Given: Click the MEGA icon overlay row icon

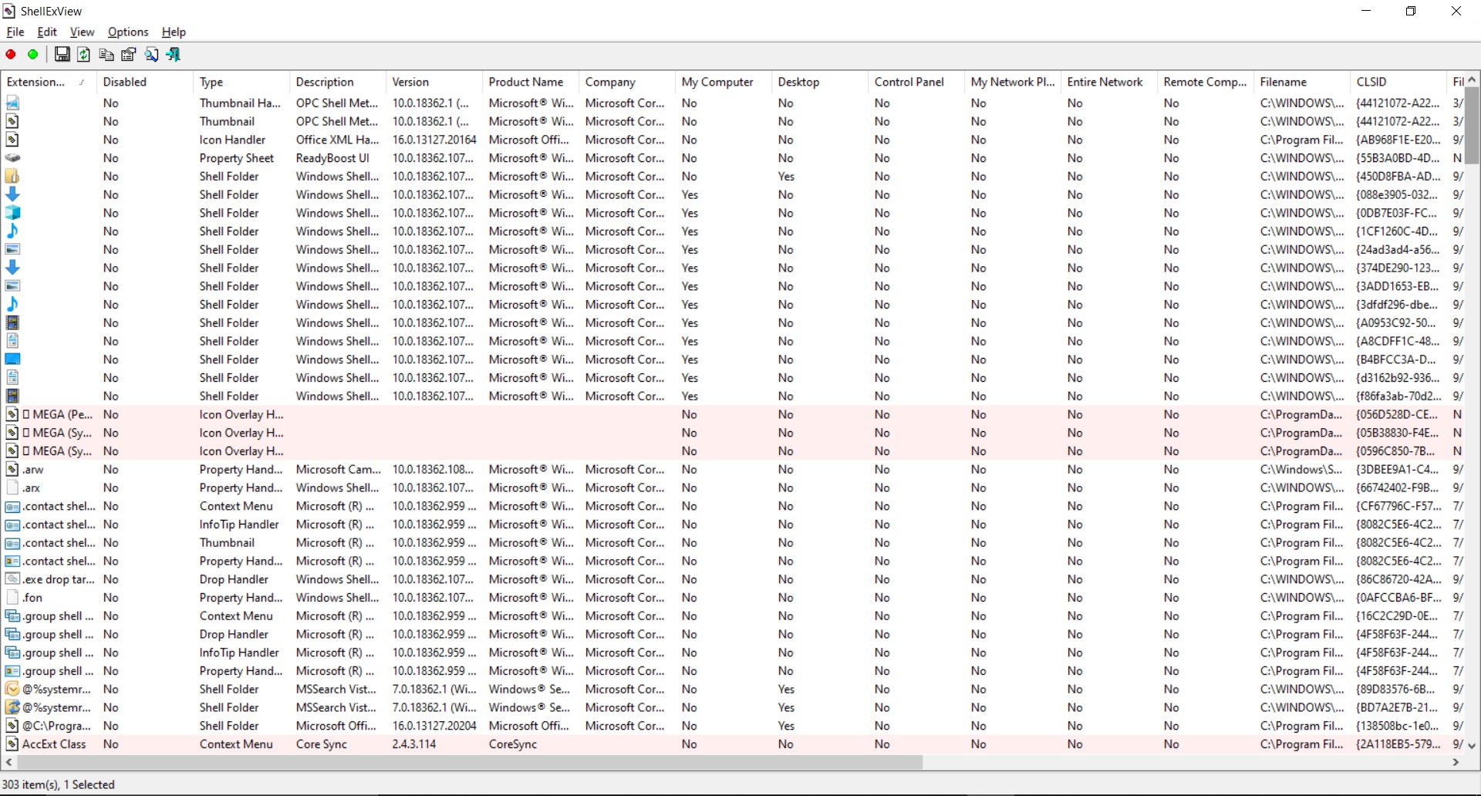Looking at the screenshot, I should pos(12,414).
